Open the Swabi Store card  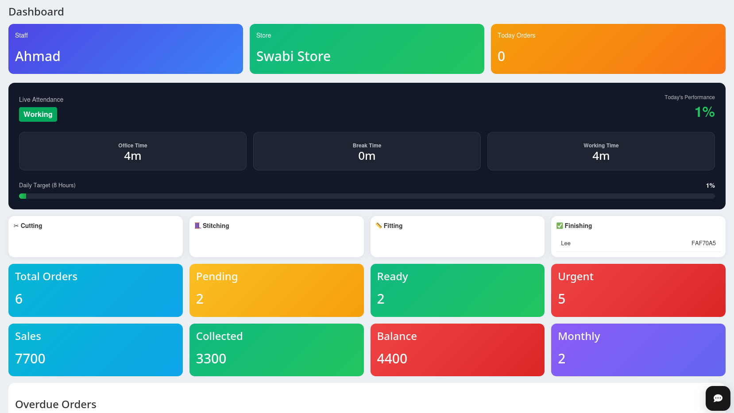(367, 49)
